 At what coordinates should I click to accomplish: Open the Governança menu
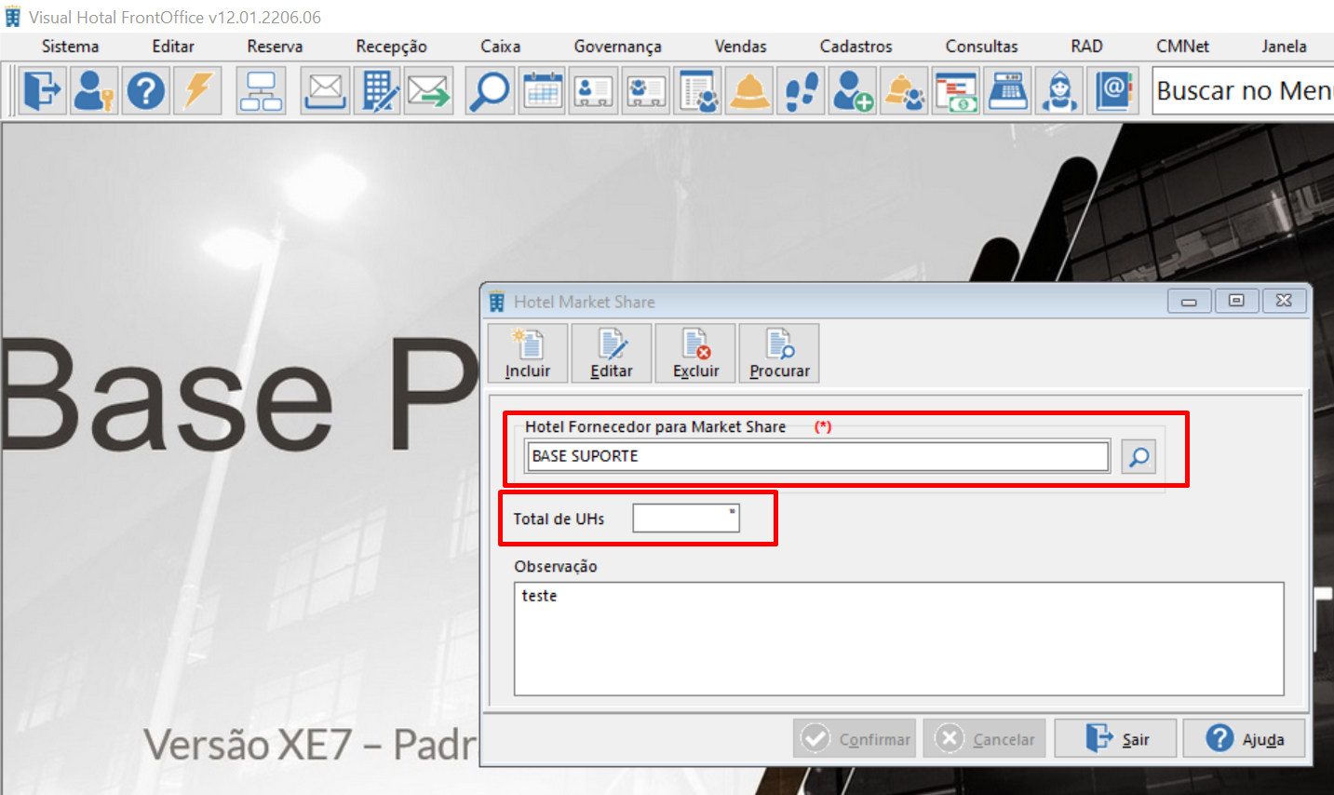point(617,46)
